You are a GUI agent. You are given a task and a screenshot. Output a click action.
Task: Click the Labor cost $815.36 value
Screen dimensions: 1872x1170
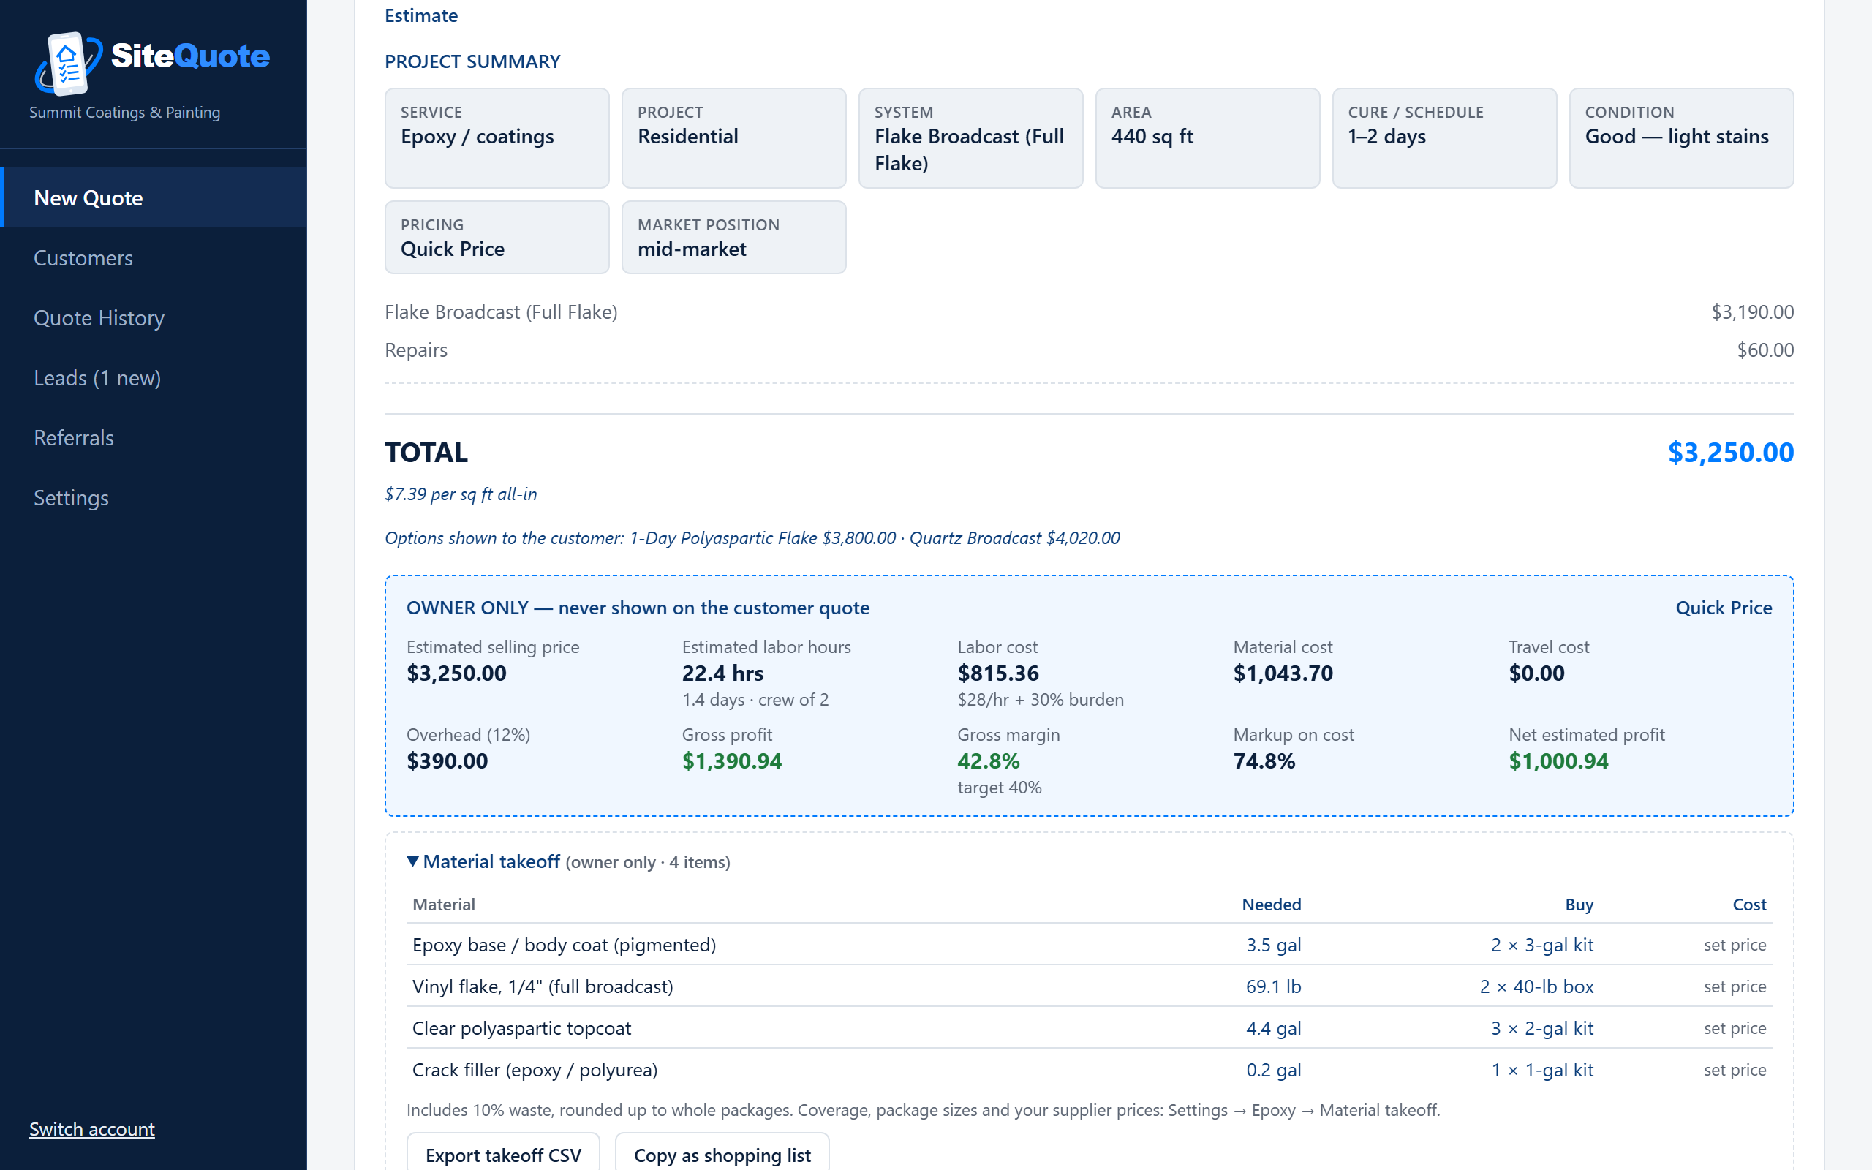[x=998, y=673]
